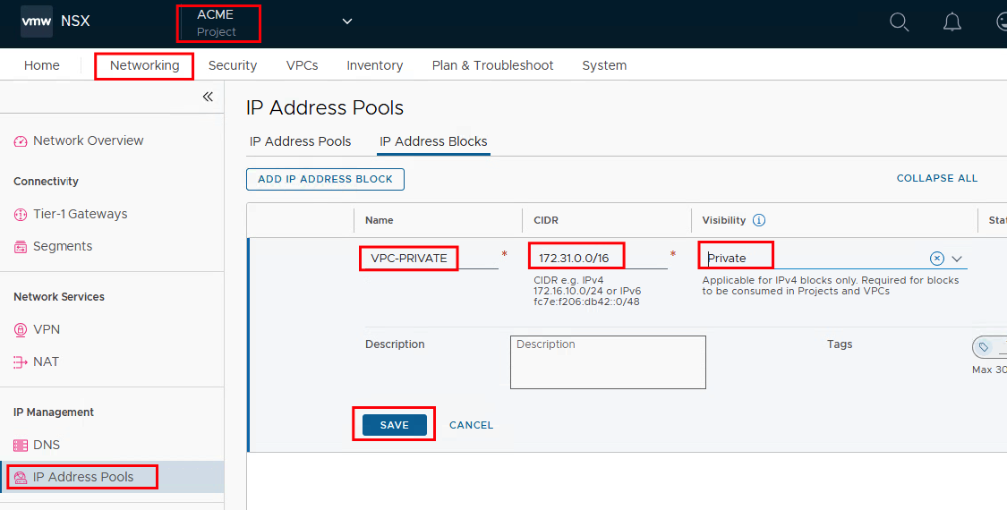
Task: Click the SAVE button
Action: (394, 425)
